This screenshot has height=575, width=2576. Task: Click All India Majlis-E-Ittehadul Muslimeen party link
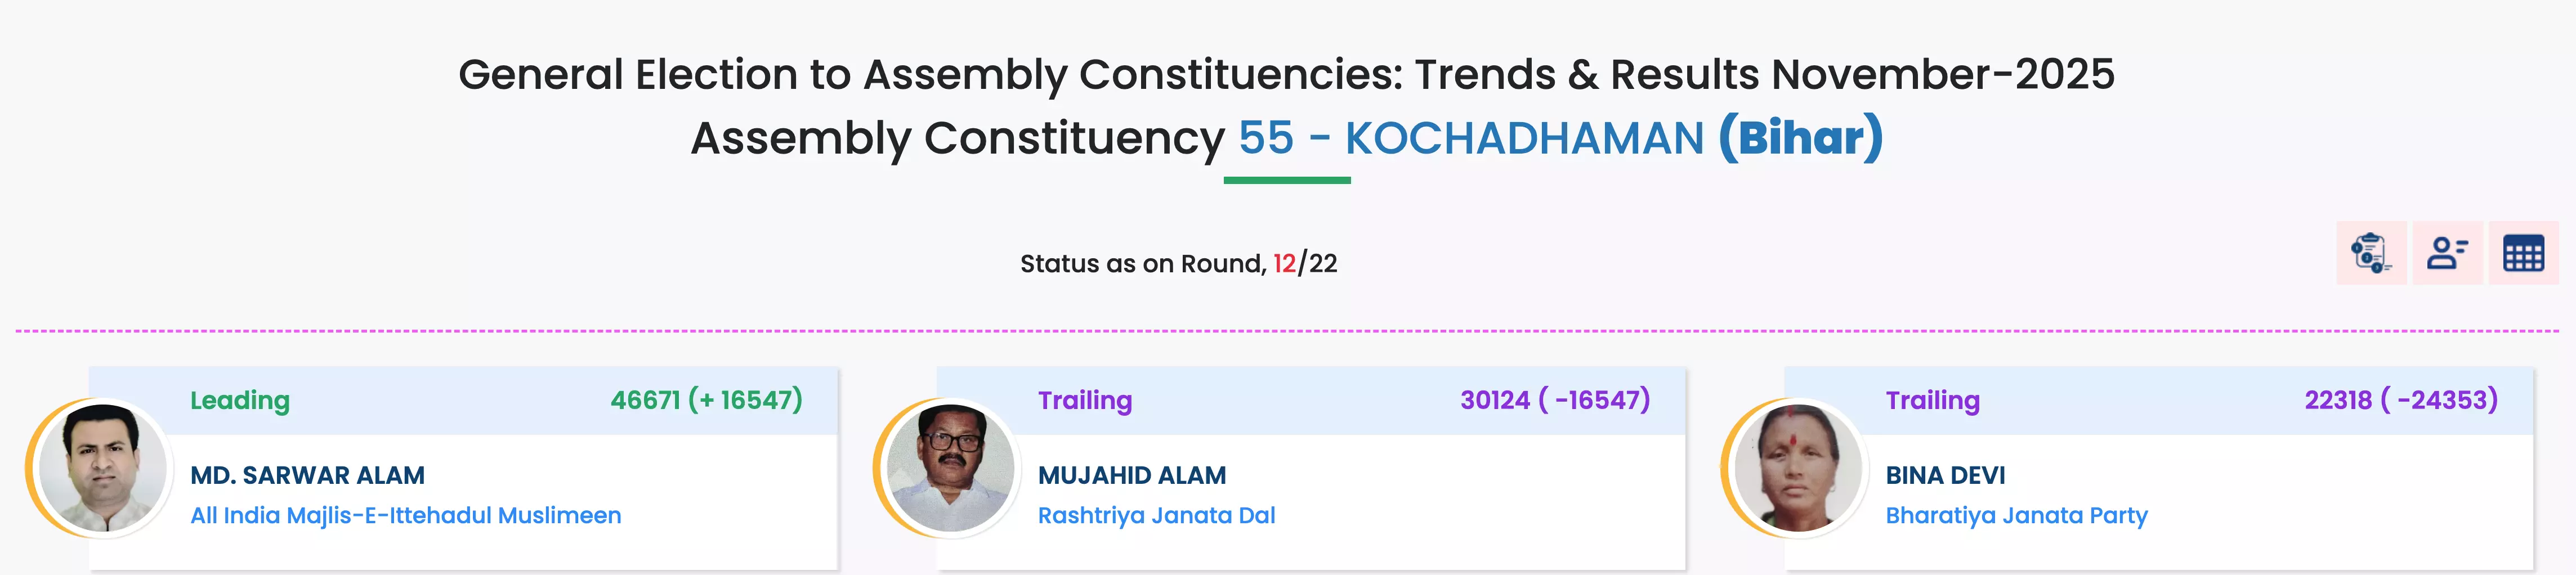[405, 515]
